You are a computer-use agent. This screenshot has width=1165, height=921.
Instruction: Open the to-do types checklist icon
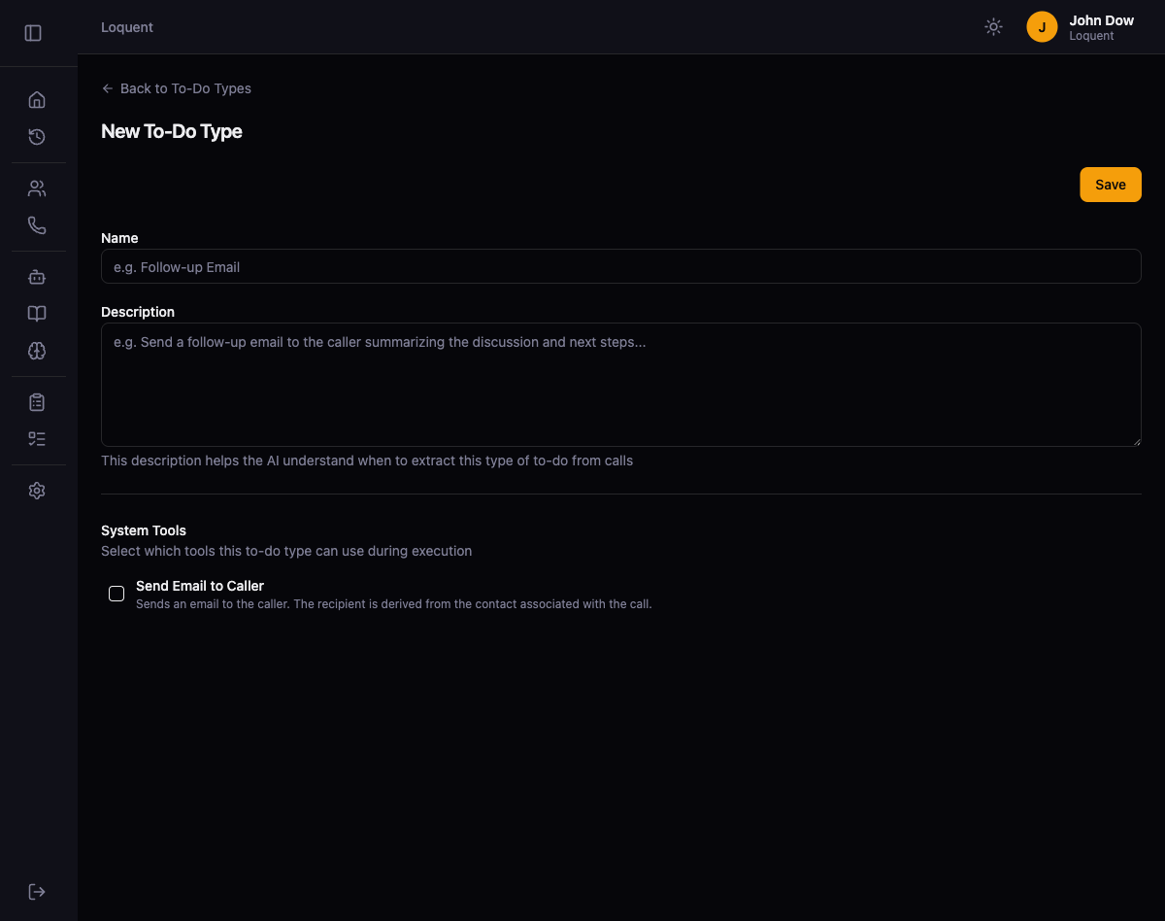tap(37, 438)
